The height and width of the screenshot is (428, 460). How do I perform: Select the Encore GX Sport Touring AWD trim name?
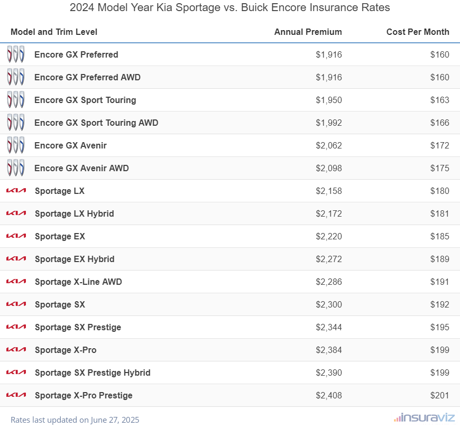pos(96,123)
